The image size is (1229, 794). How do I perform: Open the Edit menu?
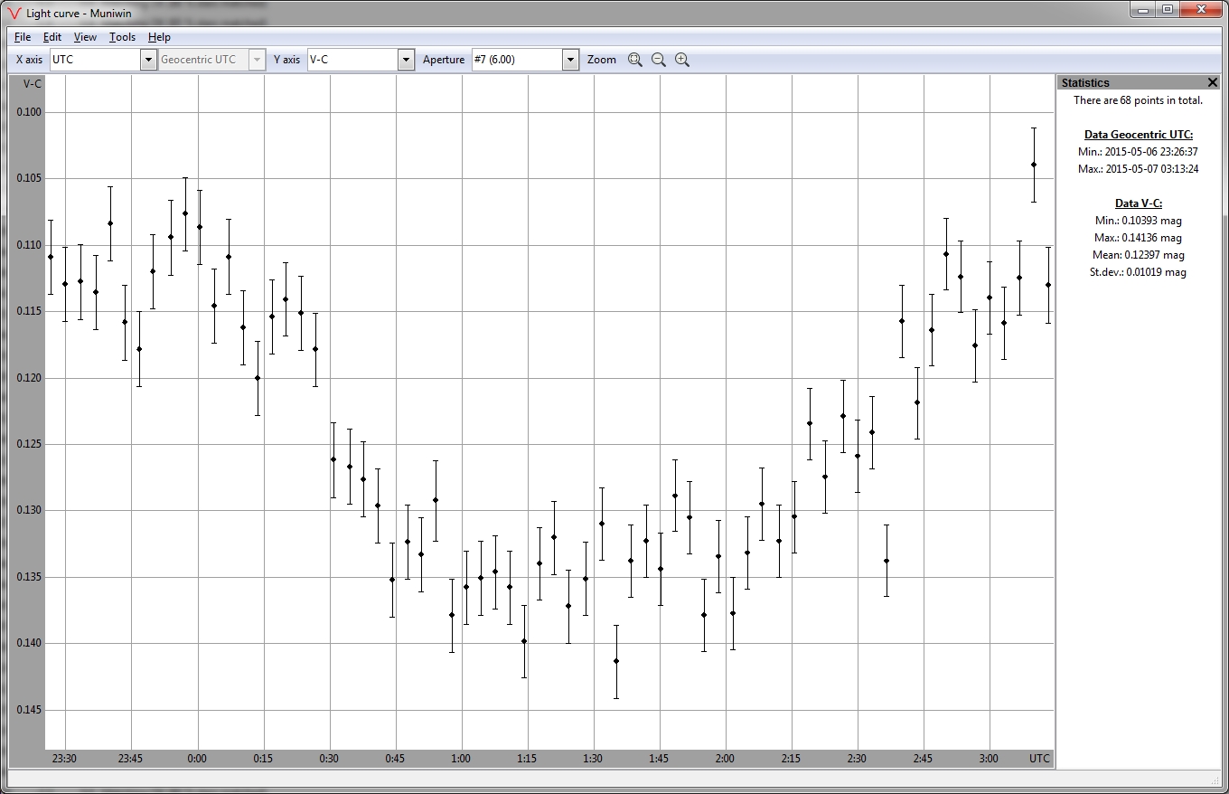[52, 37]
